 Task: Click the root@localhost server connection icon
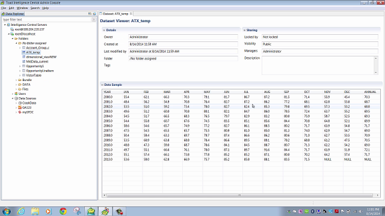point(12,34)
